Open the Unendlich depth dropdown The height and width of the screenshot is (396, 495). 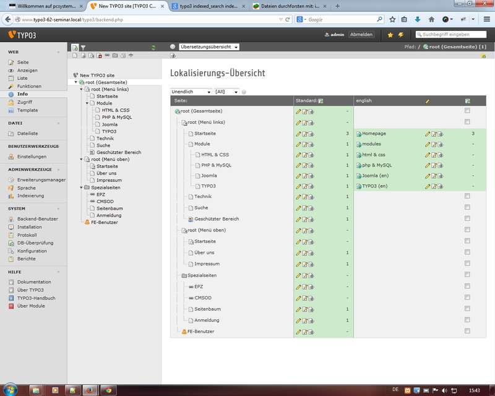(191, 92)
